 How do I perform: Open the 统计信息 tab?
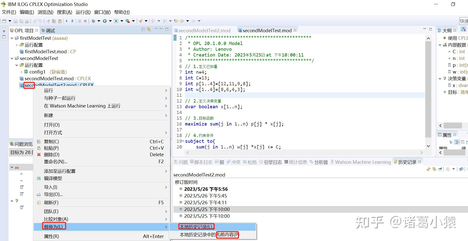[295, 162]
